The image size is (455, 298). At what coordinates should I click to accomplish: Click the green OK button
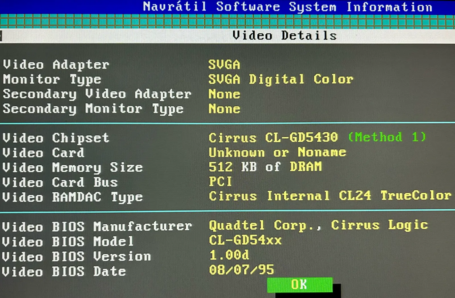point(300,285)
